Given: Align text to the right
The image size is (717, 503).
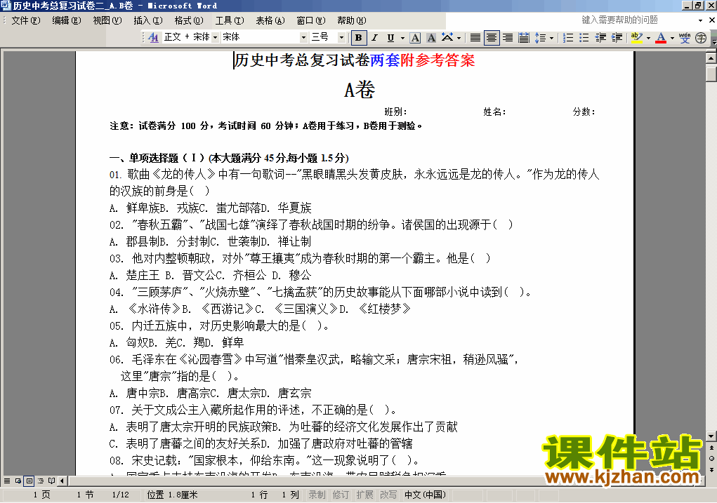Looking at the screenshot, I should click(508, 37).
